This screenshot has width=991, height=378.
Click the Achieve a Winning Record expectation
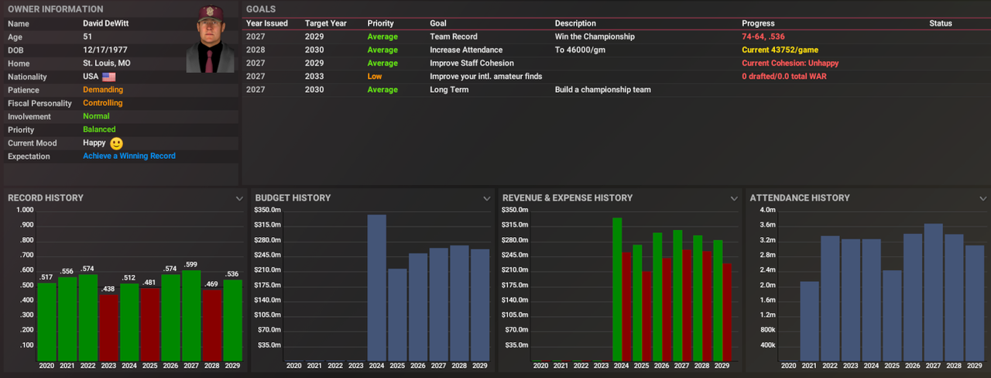129,156
